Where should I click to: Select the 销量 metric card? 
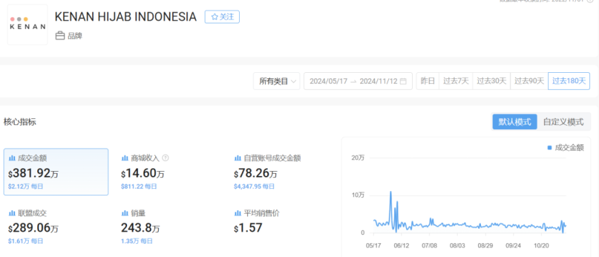pyautogui.click(x=168, y=227)
